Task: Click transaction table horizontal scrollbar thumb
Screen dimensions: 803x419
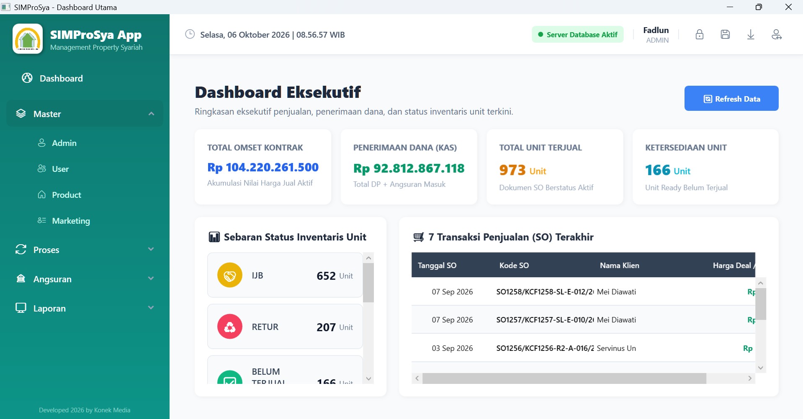Action: 564,378
